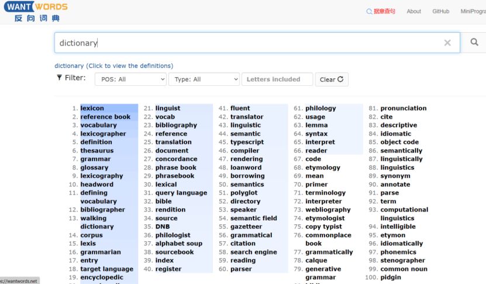Image resolution: width=486 pixels, height=284 pixels.
Task: Click the magnifying glass search button
Action: 474,43
